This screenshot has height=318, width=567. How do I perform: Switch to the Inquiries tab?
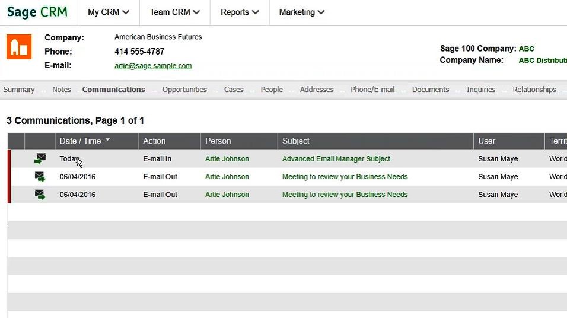[x=480, y=90]
